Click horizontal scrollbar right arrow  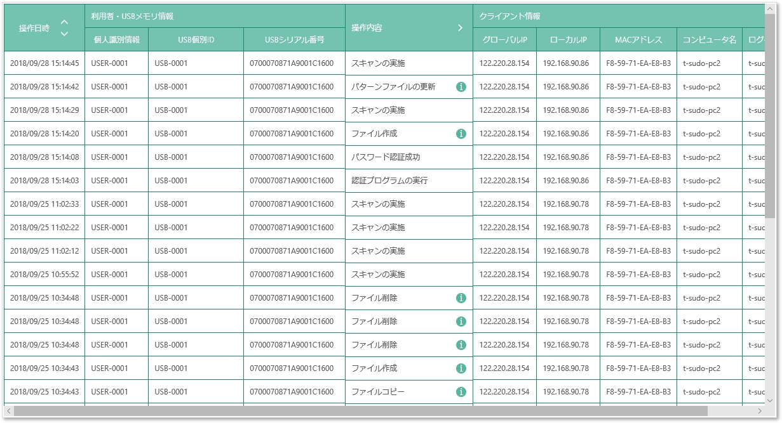click(760, 411)
